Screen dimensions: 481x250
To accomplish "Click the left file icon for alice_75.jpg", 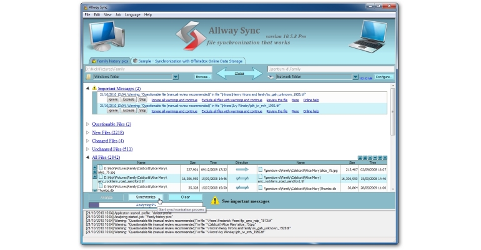I will tap(101, 167).
